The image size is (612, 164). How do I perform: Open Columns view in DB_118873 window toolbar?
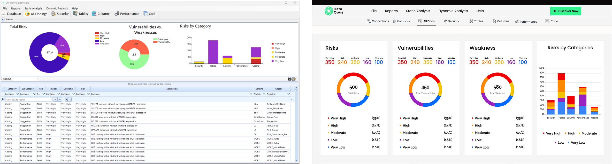[x=101, y=14]
